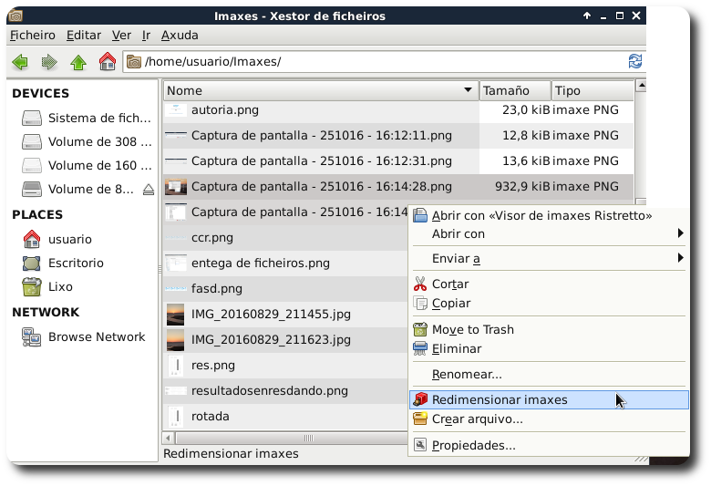Click the forward navigation arrow

(x=49, y=62)
